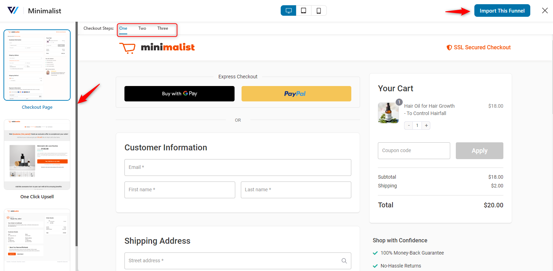Choose PayPal express checkout button

point(296,94)
